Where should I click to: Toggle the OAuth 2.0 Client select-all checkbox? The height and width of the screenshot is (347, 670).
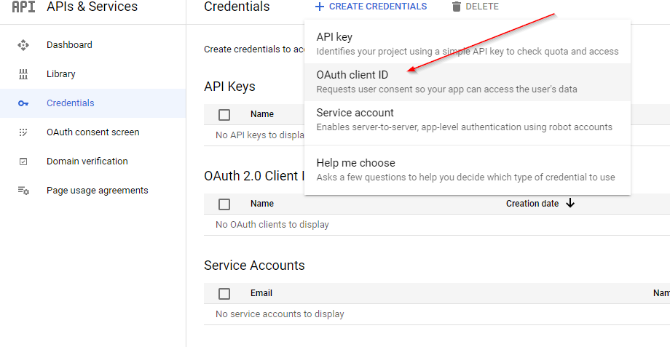(x=224, y=204)
